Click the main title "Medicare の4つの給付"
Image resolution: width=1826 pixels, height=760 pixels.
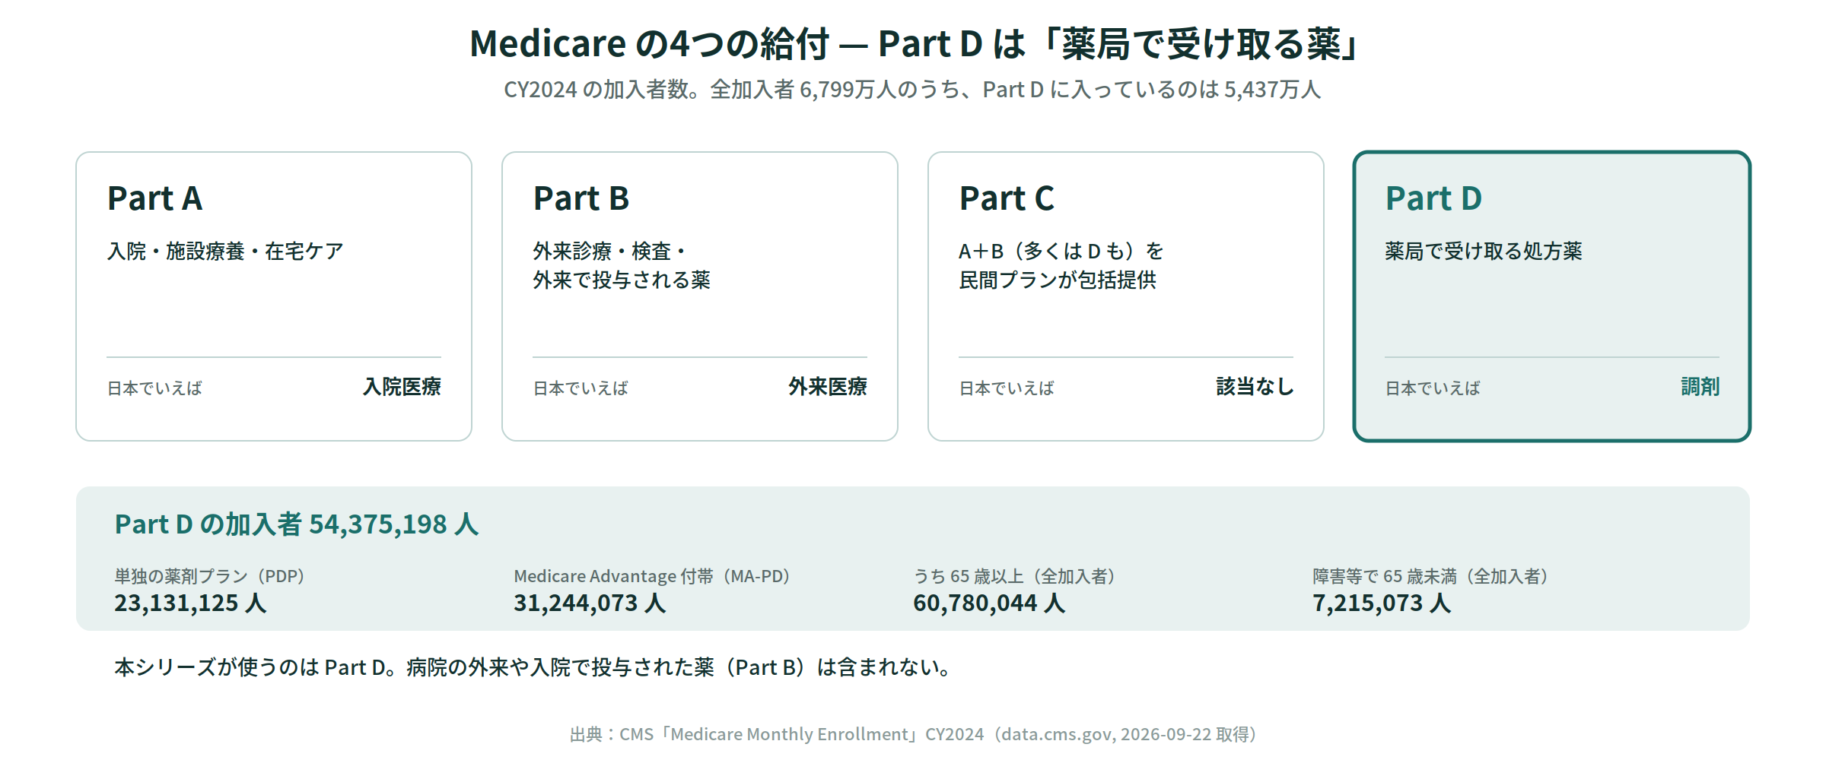649,44
